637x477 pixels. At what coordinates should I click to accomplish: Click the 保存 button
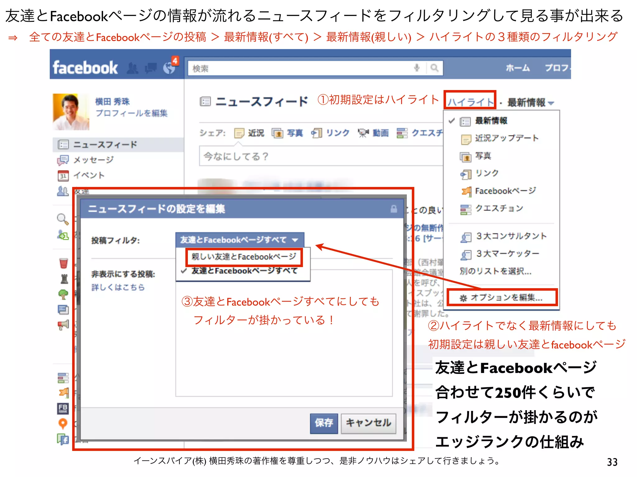324,423
